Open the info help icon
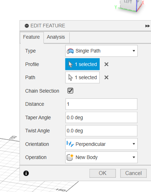 point(26,173)
